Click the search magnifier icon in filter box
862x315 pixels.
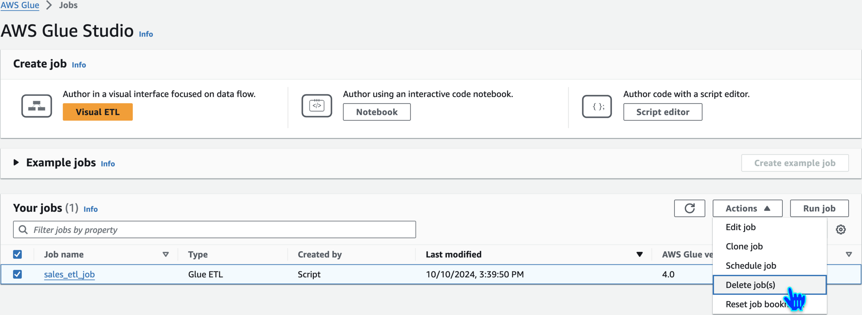tap(23, 230)
